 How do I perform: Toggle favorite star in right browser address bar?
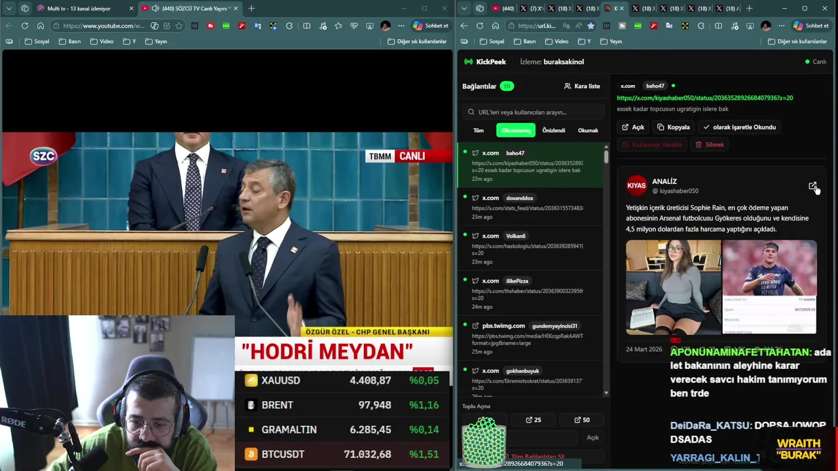point(591,26)
